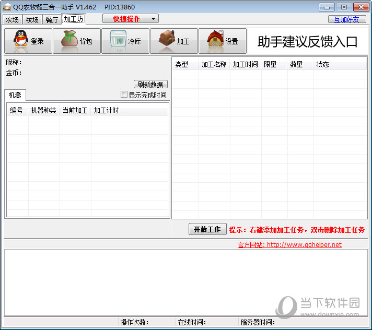Open the 设置 barn settings

pos(223,41)
